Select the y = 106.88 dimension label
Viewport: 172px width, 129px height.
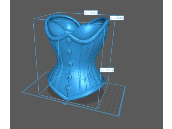(x=117, y=18)
